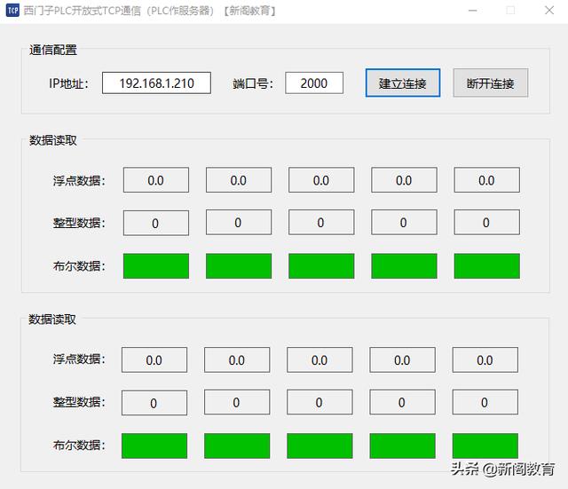Toggle third green 布尔数据 indicator in lower group
The width and height of the screenshot is (568, 489).
(319, 446)
